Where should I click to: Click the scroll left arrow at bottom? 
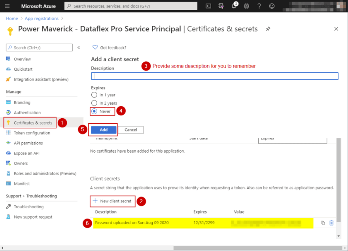coord(2,248)
